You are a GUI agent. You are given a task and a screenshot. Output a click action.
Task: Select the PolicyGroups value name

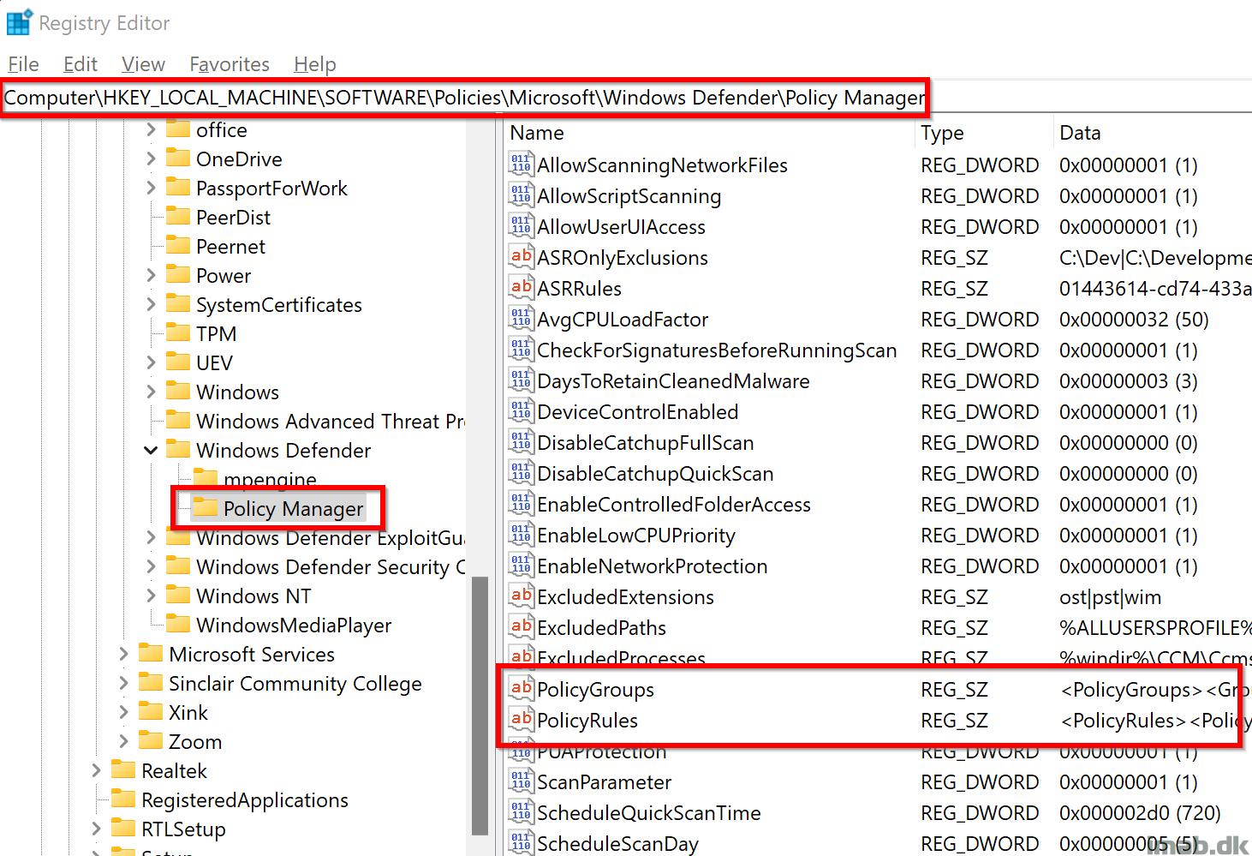(x=595, y=690)
